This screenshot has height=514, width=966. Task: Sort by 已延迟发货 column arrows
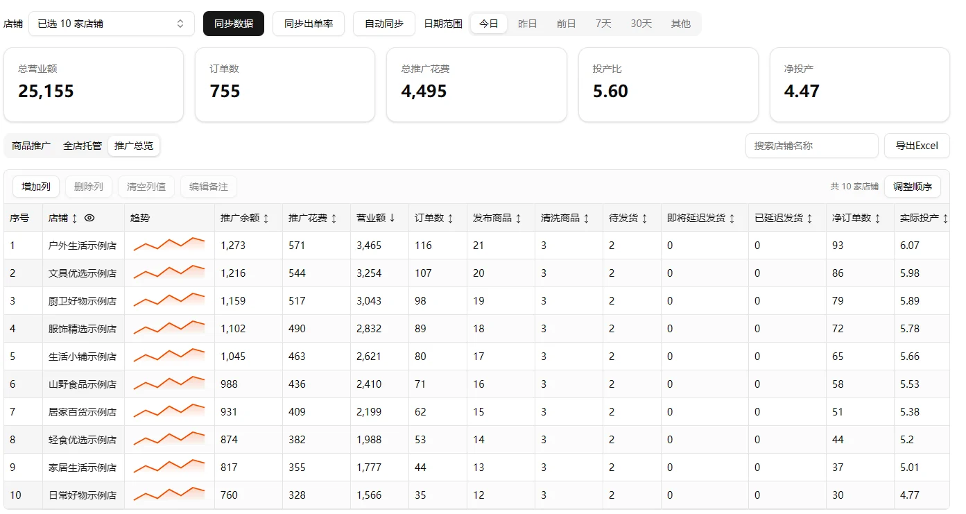(x=809, y=218)
